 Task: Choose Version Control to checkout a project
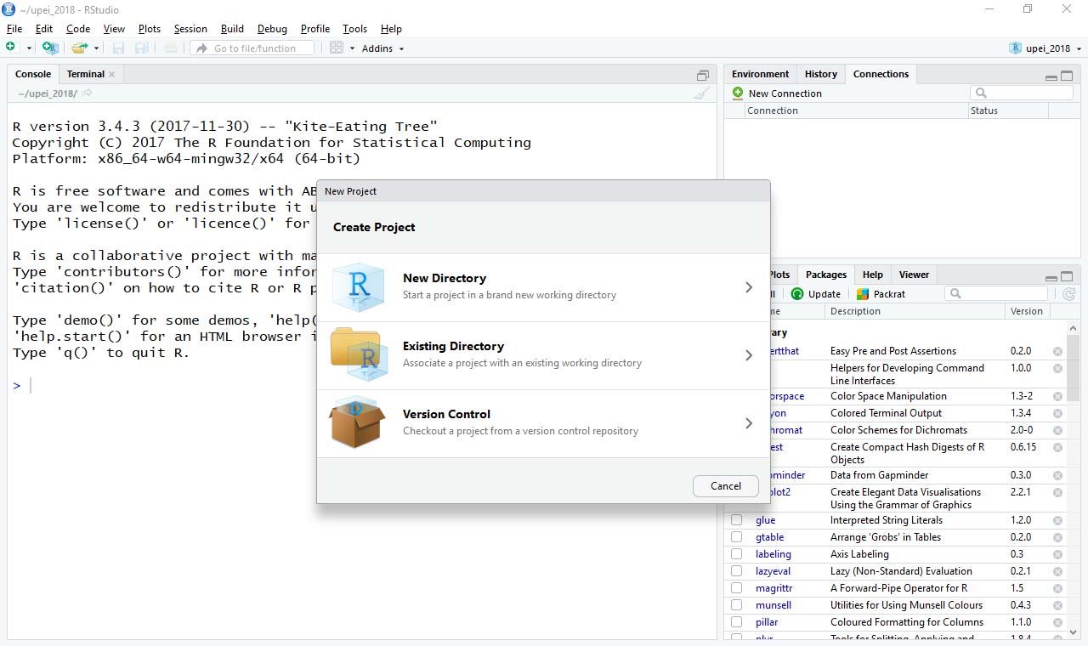click(x=544, y=422)
